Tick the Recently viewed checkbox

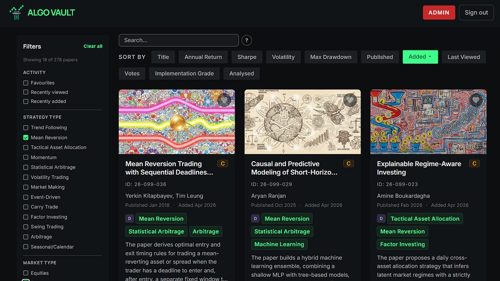[x=26, y=92]
